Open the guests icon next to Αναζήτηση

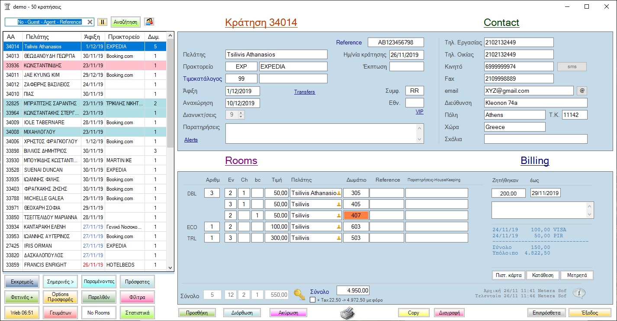click(149, 22)
